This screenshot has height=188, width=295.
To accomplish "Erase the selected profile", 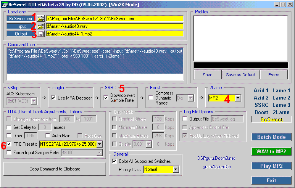I will pos(274,75).
